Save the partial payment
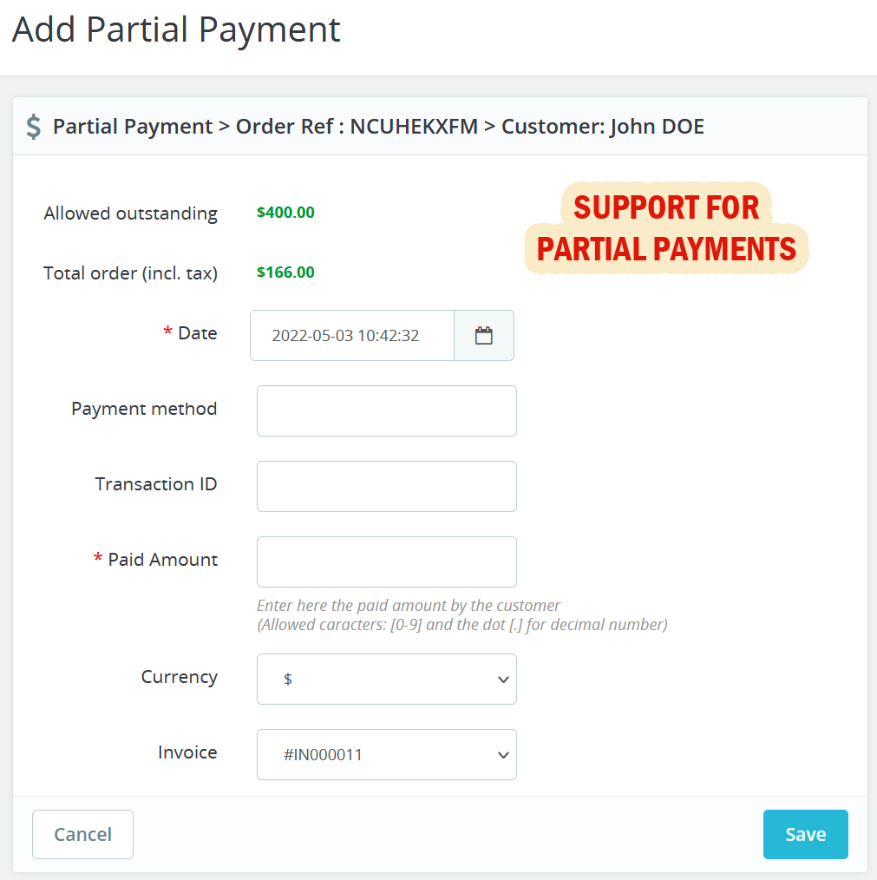 click(x=805, y=834)
